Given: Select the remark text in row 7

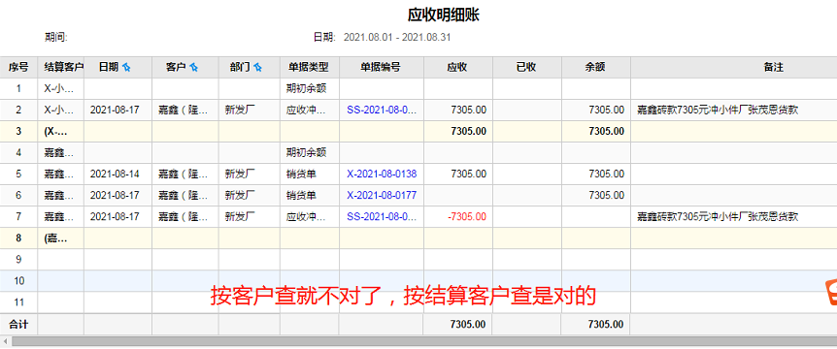Looking at the screenshot, I should (718, 217).
